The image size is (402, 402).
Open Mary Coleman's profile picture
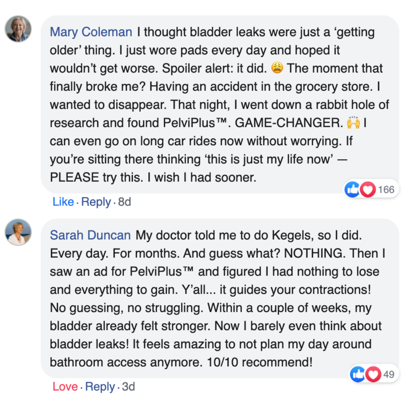(18, 29)
